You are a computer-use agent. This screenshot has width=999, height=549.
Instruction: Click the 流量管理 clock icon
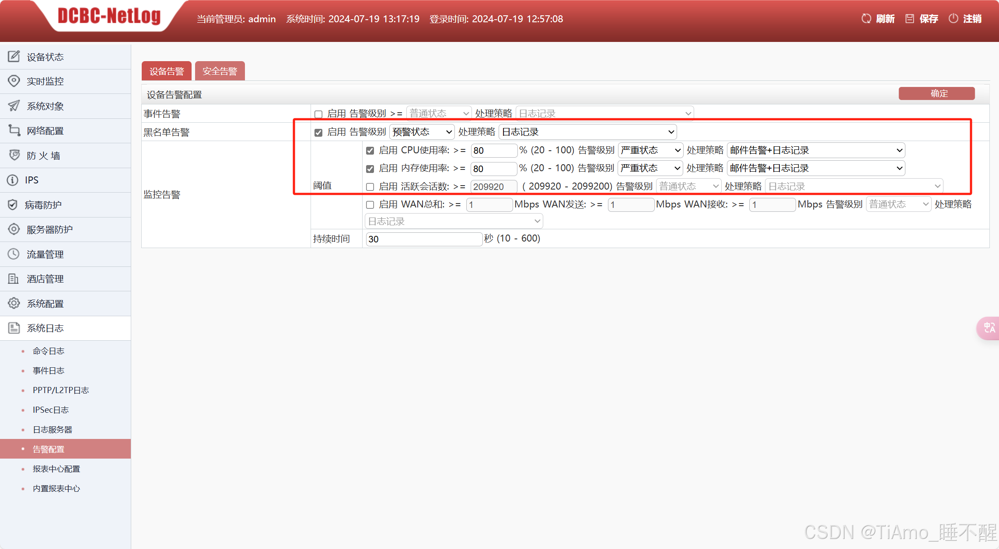click(x=14, y=254)
